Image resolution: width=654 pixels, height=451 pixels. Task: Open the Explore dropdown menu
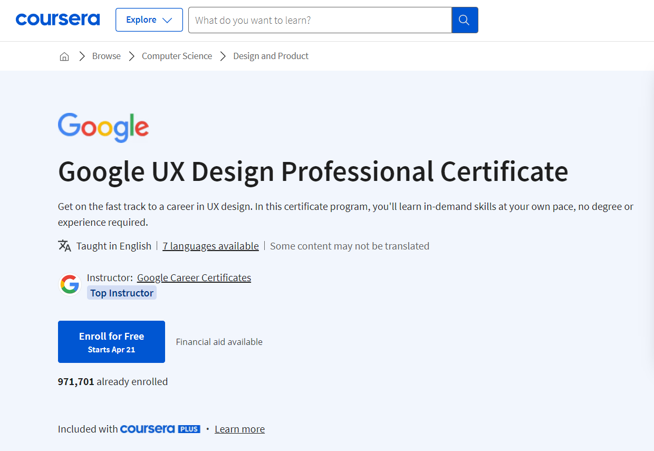pyautogui.click(x=149, y=20)
